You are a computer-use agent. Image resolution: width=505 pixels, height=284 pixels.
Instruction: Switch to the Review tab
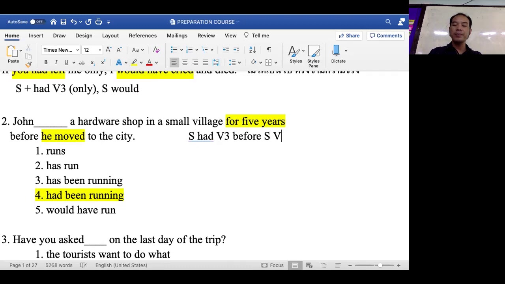tap(206, 35)
